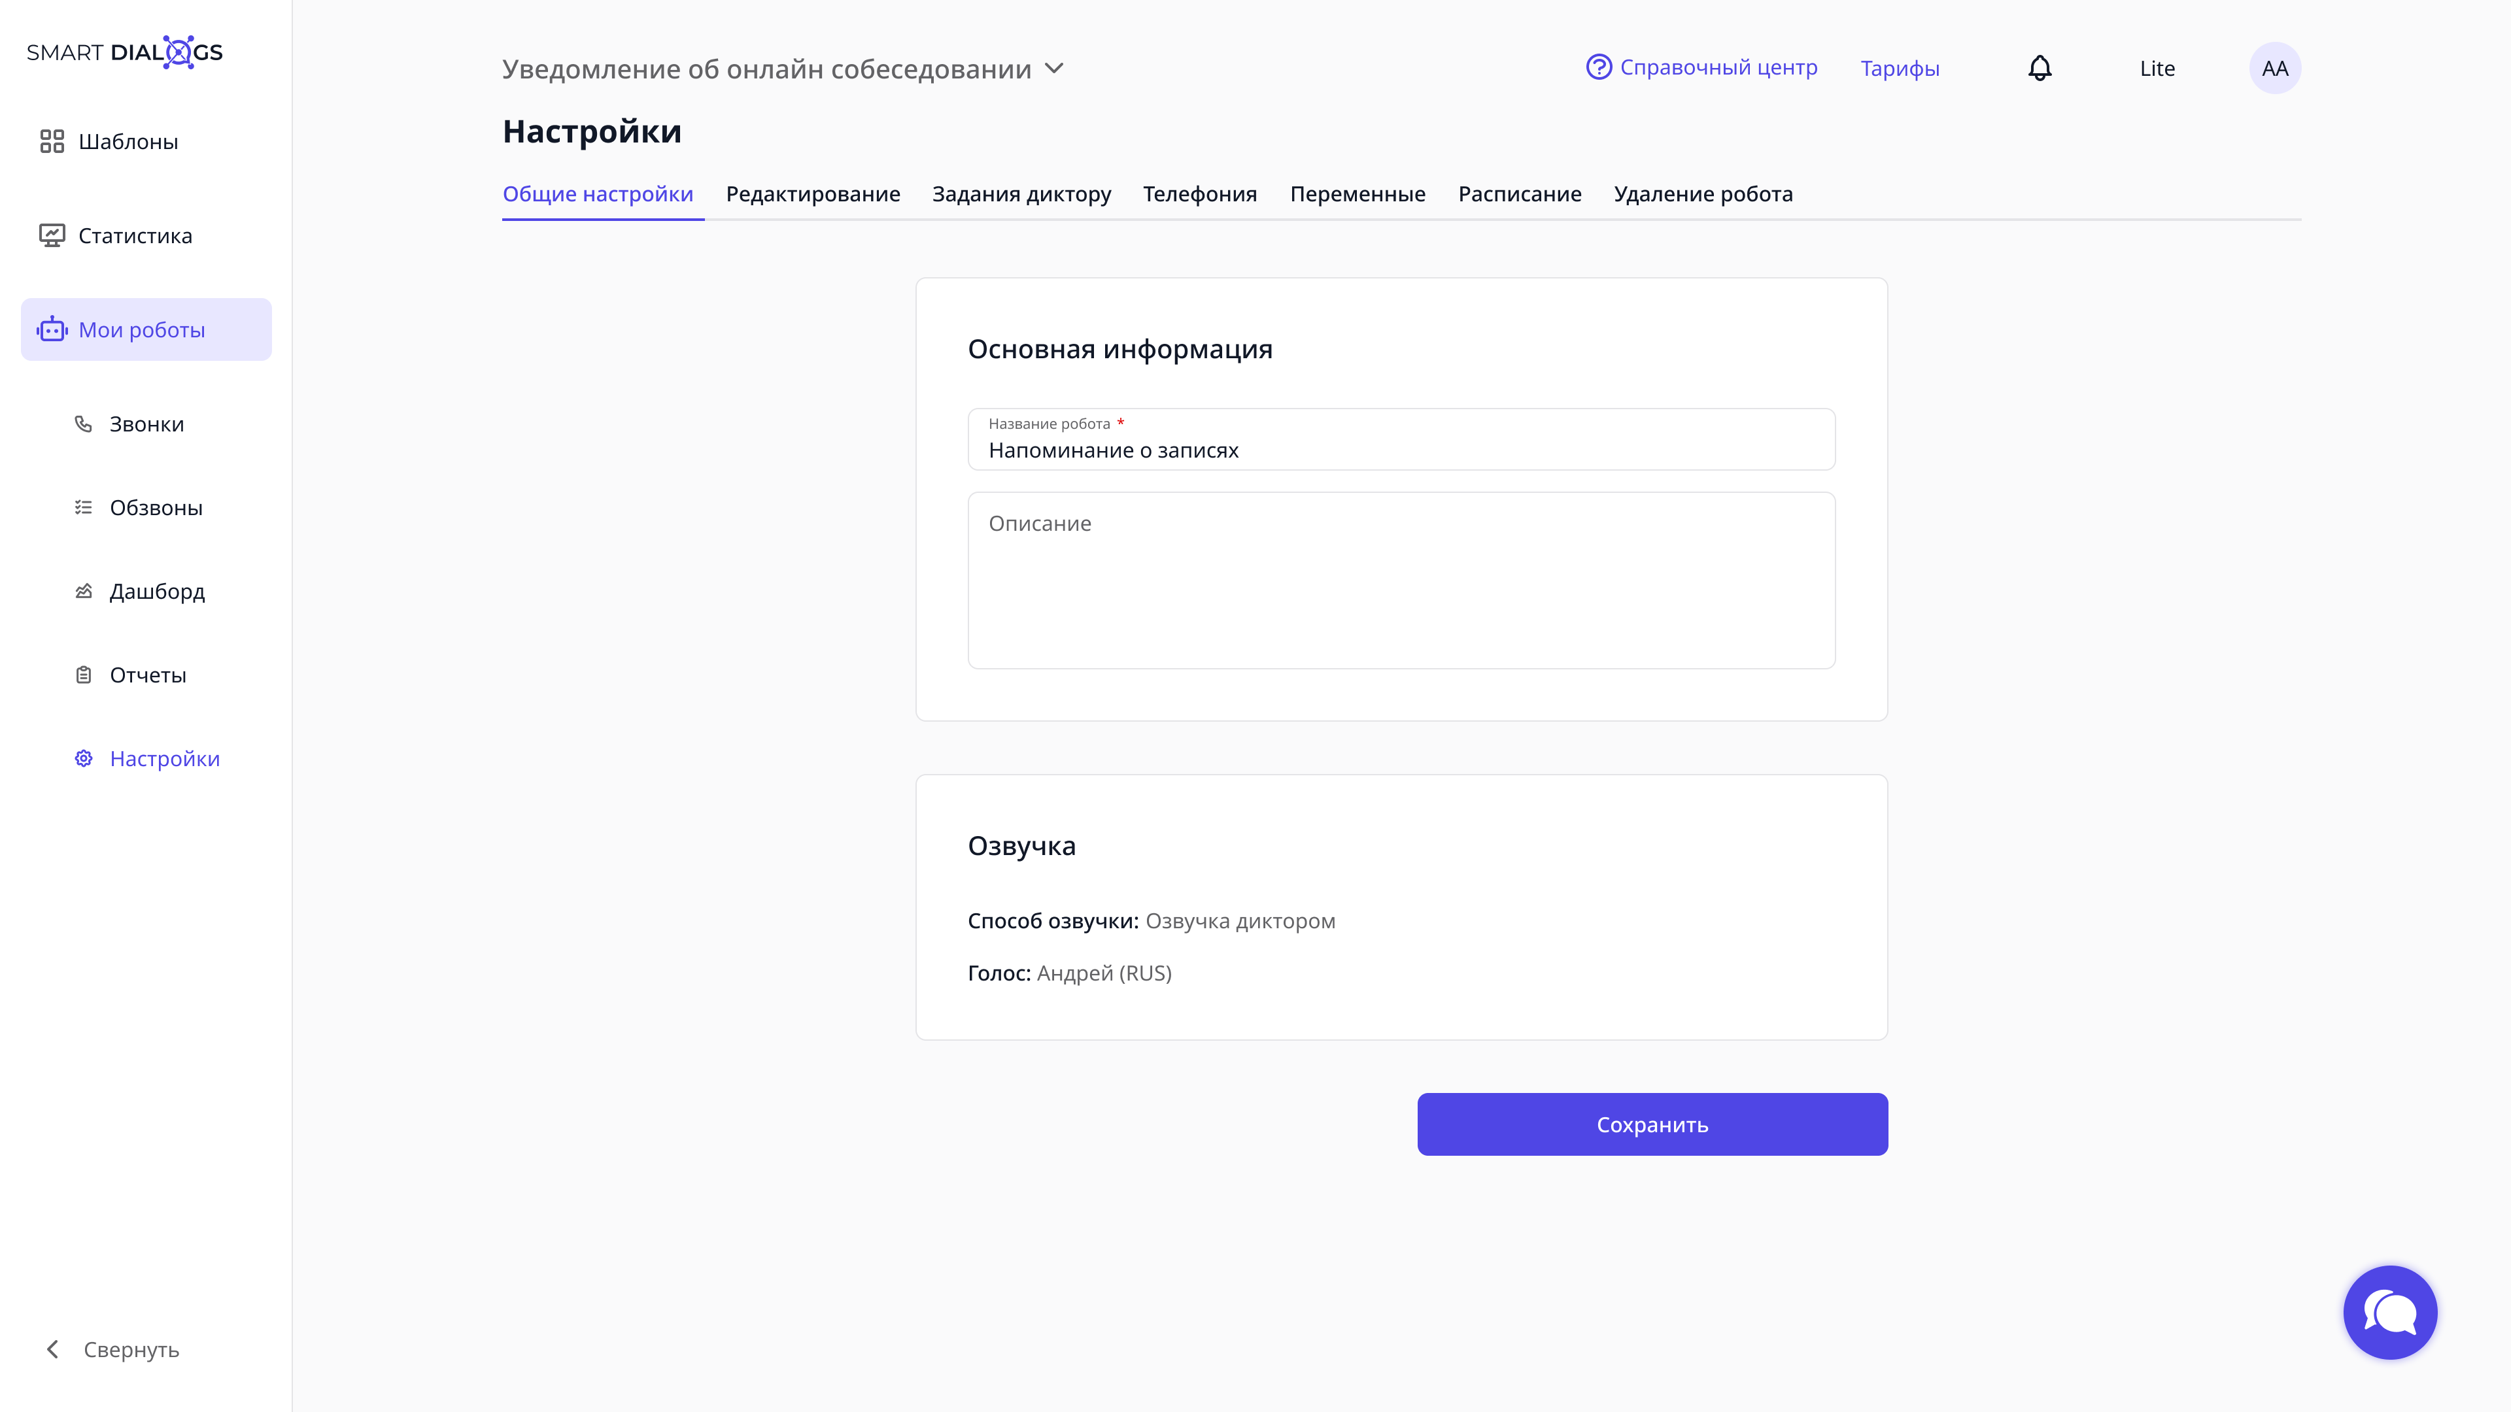
Task: Open Отчеты submenu item
Action: pyautogui.click(x=147, y=677)
